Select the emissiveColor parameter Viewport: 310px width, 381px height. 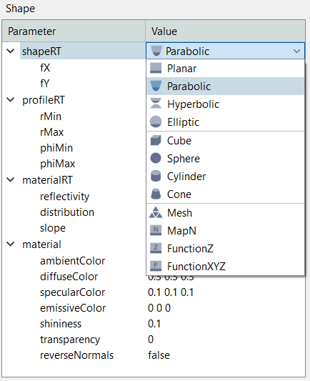click(73, 308)
